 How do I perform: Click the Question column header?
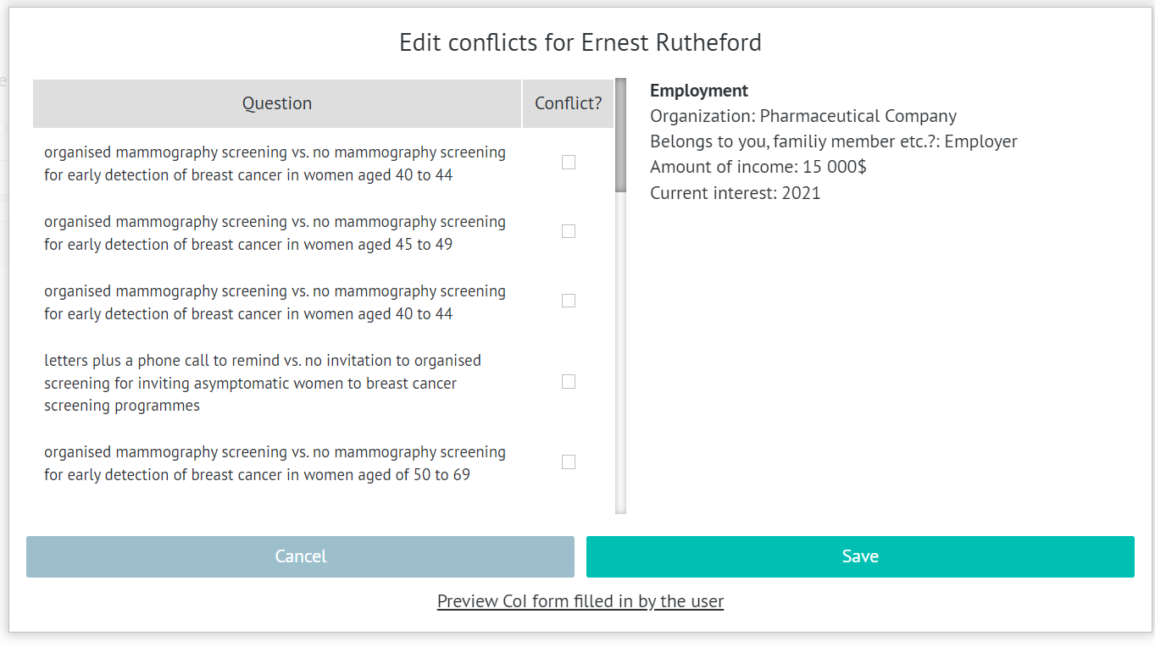276,102
